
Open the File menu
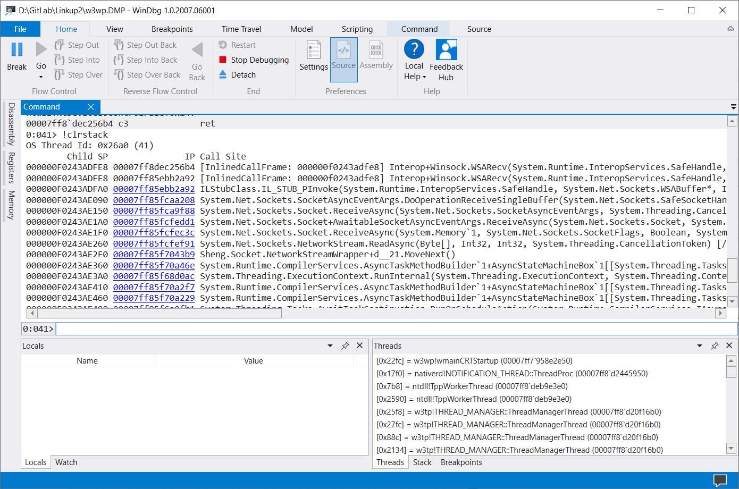pos(20,29)
